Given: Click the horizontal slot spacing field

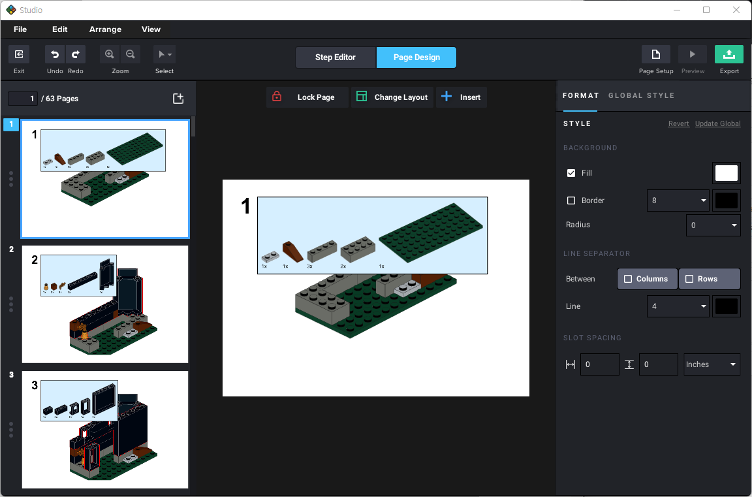Looking at the screenshot, I should [599, 364].
